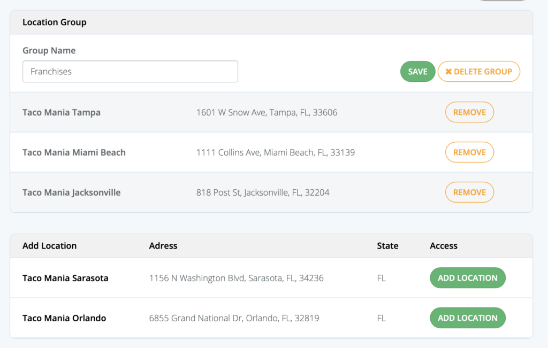
Task: Save the location group
Action: point(417,72)
